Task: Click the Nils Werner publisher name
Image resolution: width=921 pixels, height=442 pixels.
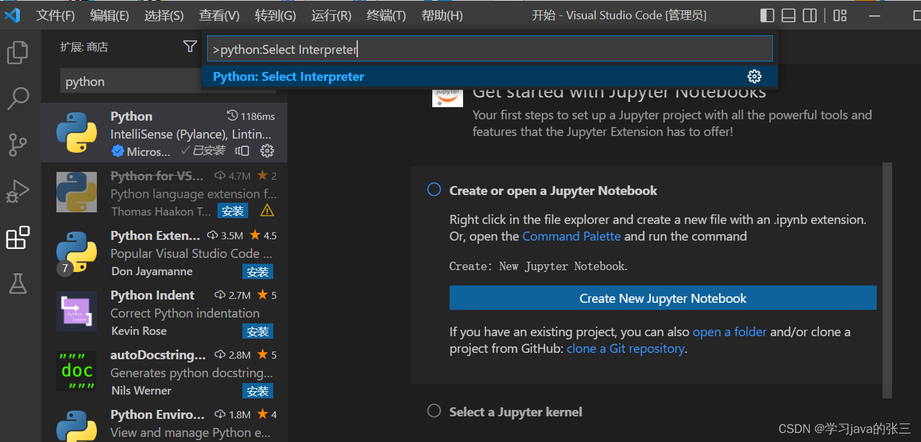Action: pyautogui.click(x=141, y=391)
